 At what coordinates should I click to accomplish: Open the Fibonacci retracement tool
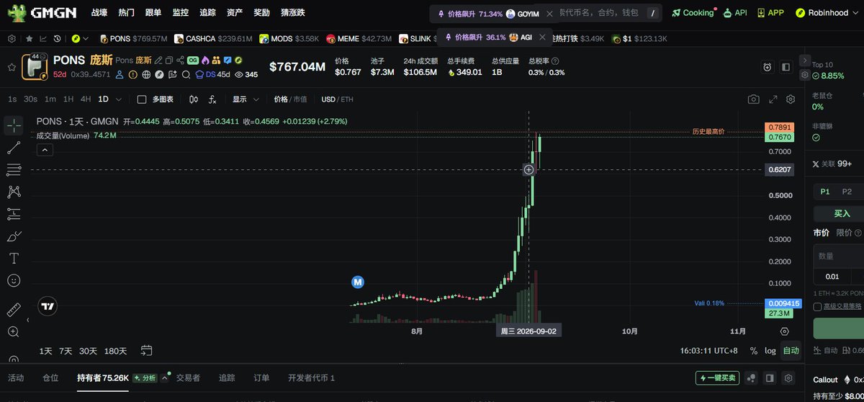(14, 169)
